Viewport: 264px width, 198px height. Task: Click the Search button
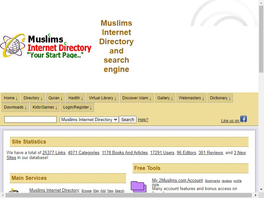pyautogui.click(x=128, y=119)
